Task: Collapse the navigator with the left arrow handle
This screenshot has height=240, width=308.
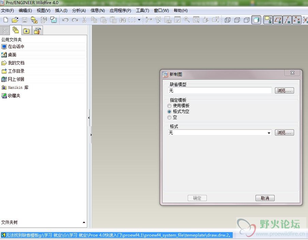Action: tap(89, 118)
